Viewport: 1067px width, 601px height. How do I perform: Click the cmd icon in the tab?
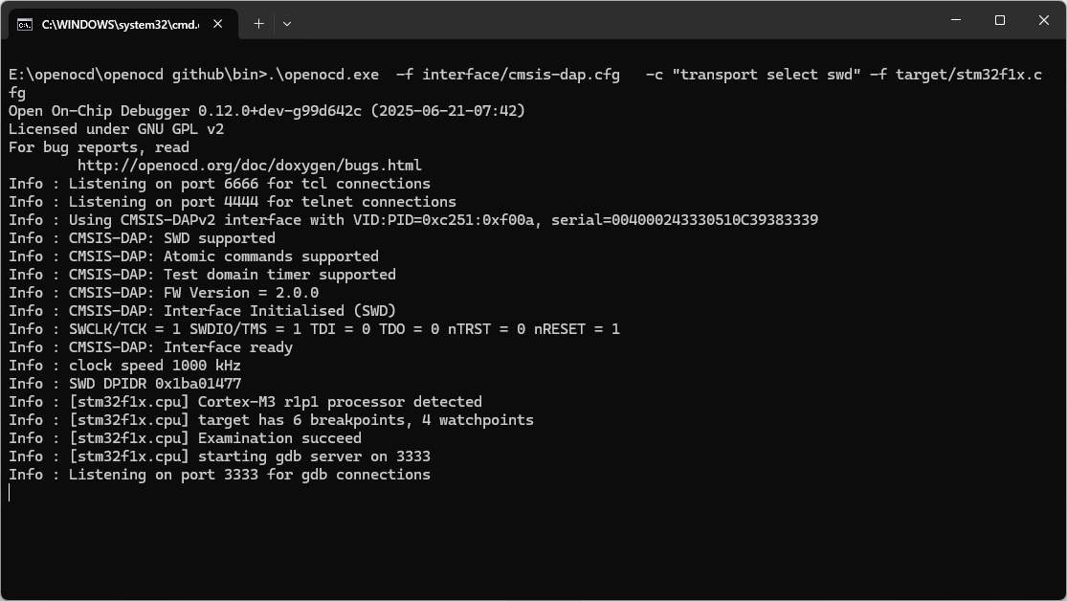pos(25,25)
